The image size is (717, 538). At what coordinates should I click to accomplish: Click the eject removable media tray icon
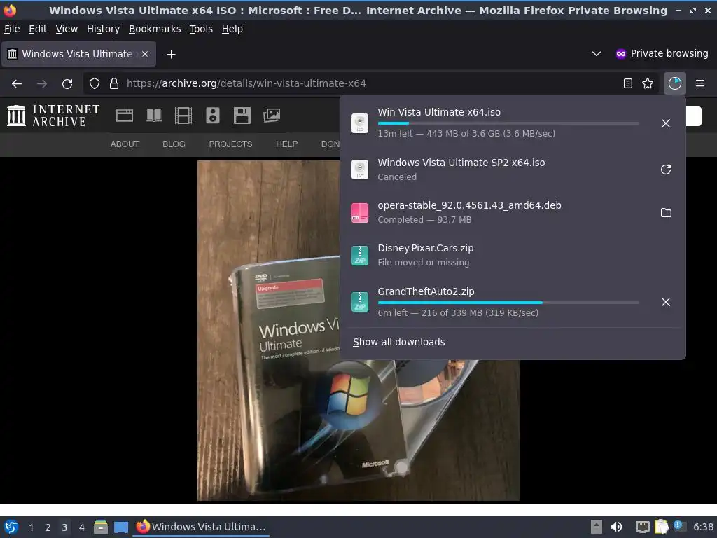[597, 527]
